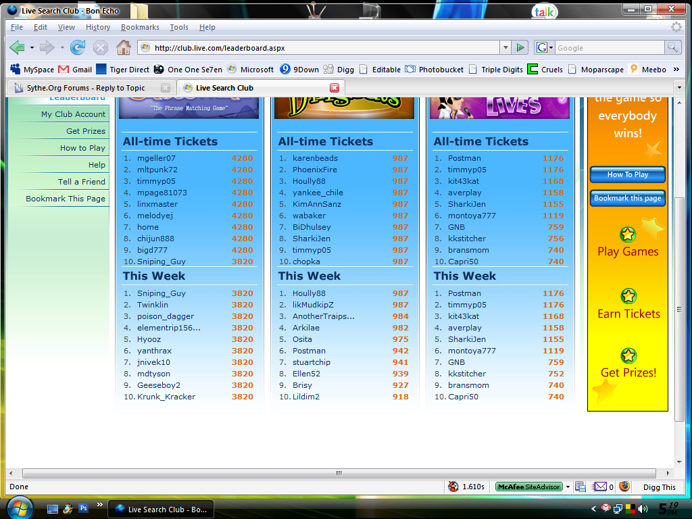Click the Get Prizes! banner text
Screen dimensions: 692x519
[628, 372]
